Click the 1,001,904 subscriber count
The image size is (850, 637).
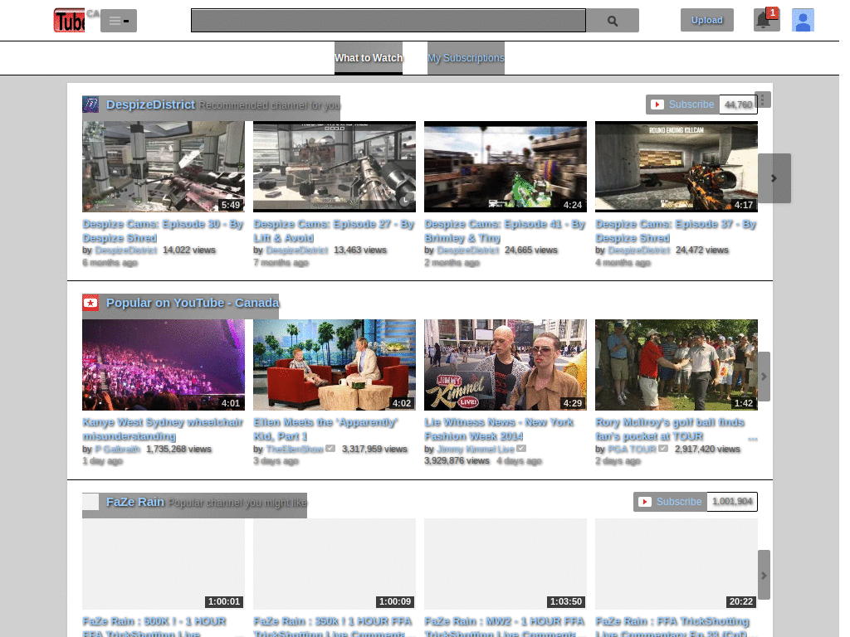[732, 502]
